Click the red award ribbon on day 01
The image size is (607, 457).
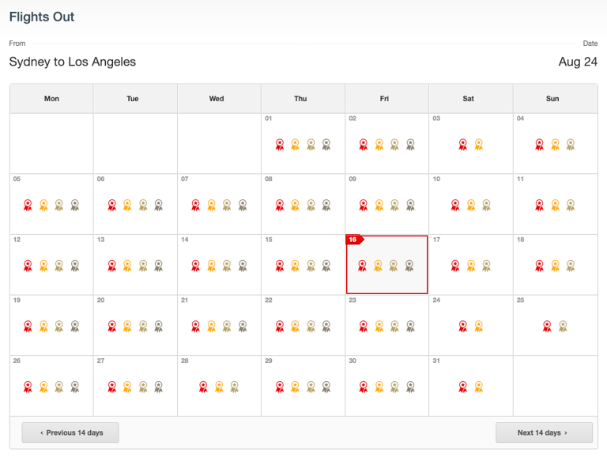(280, 145)
